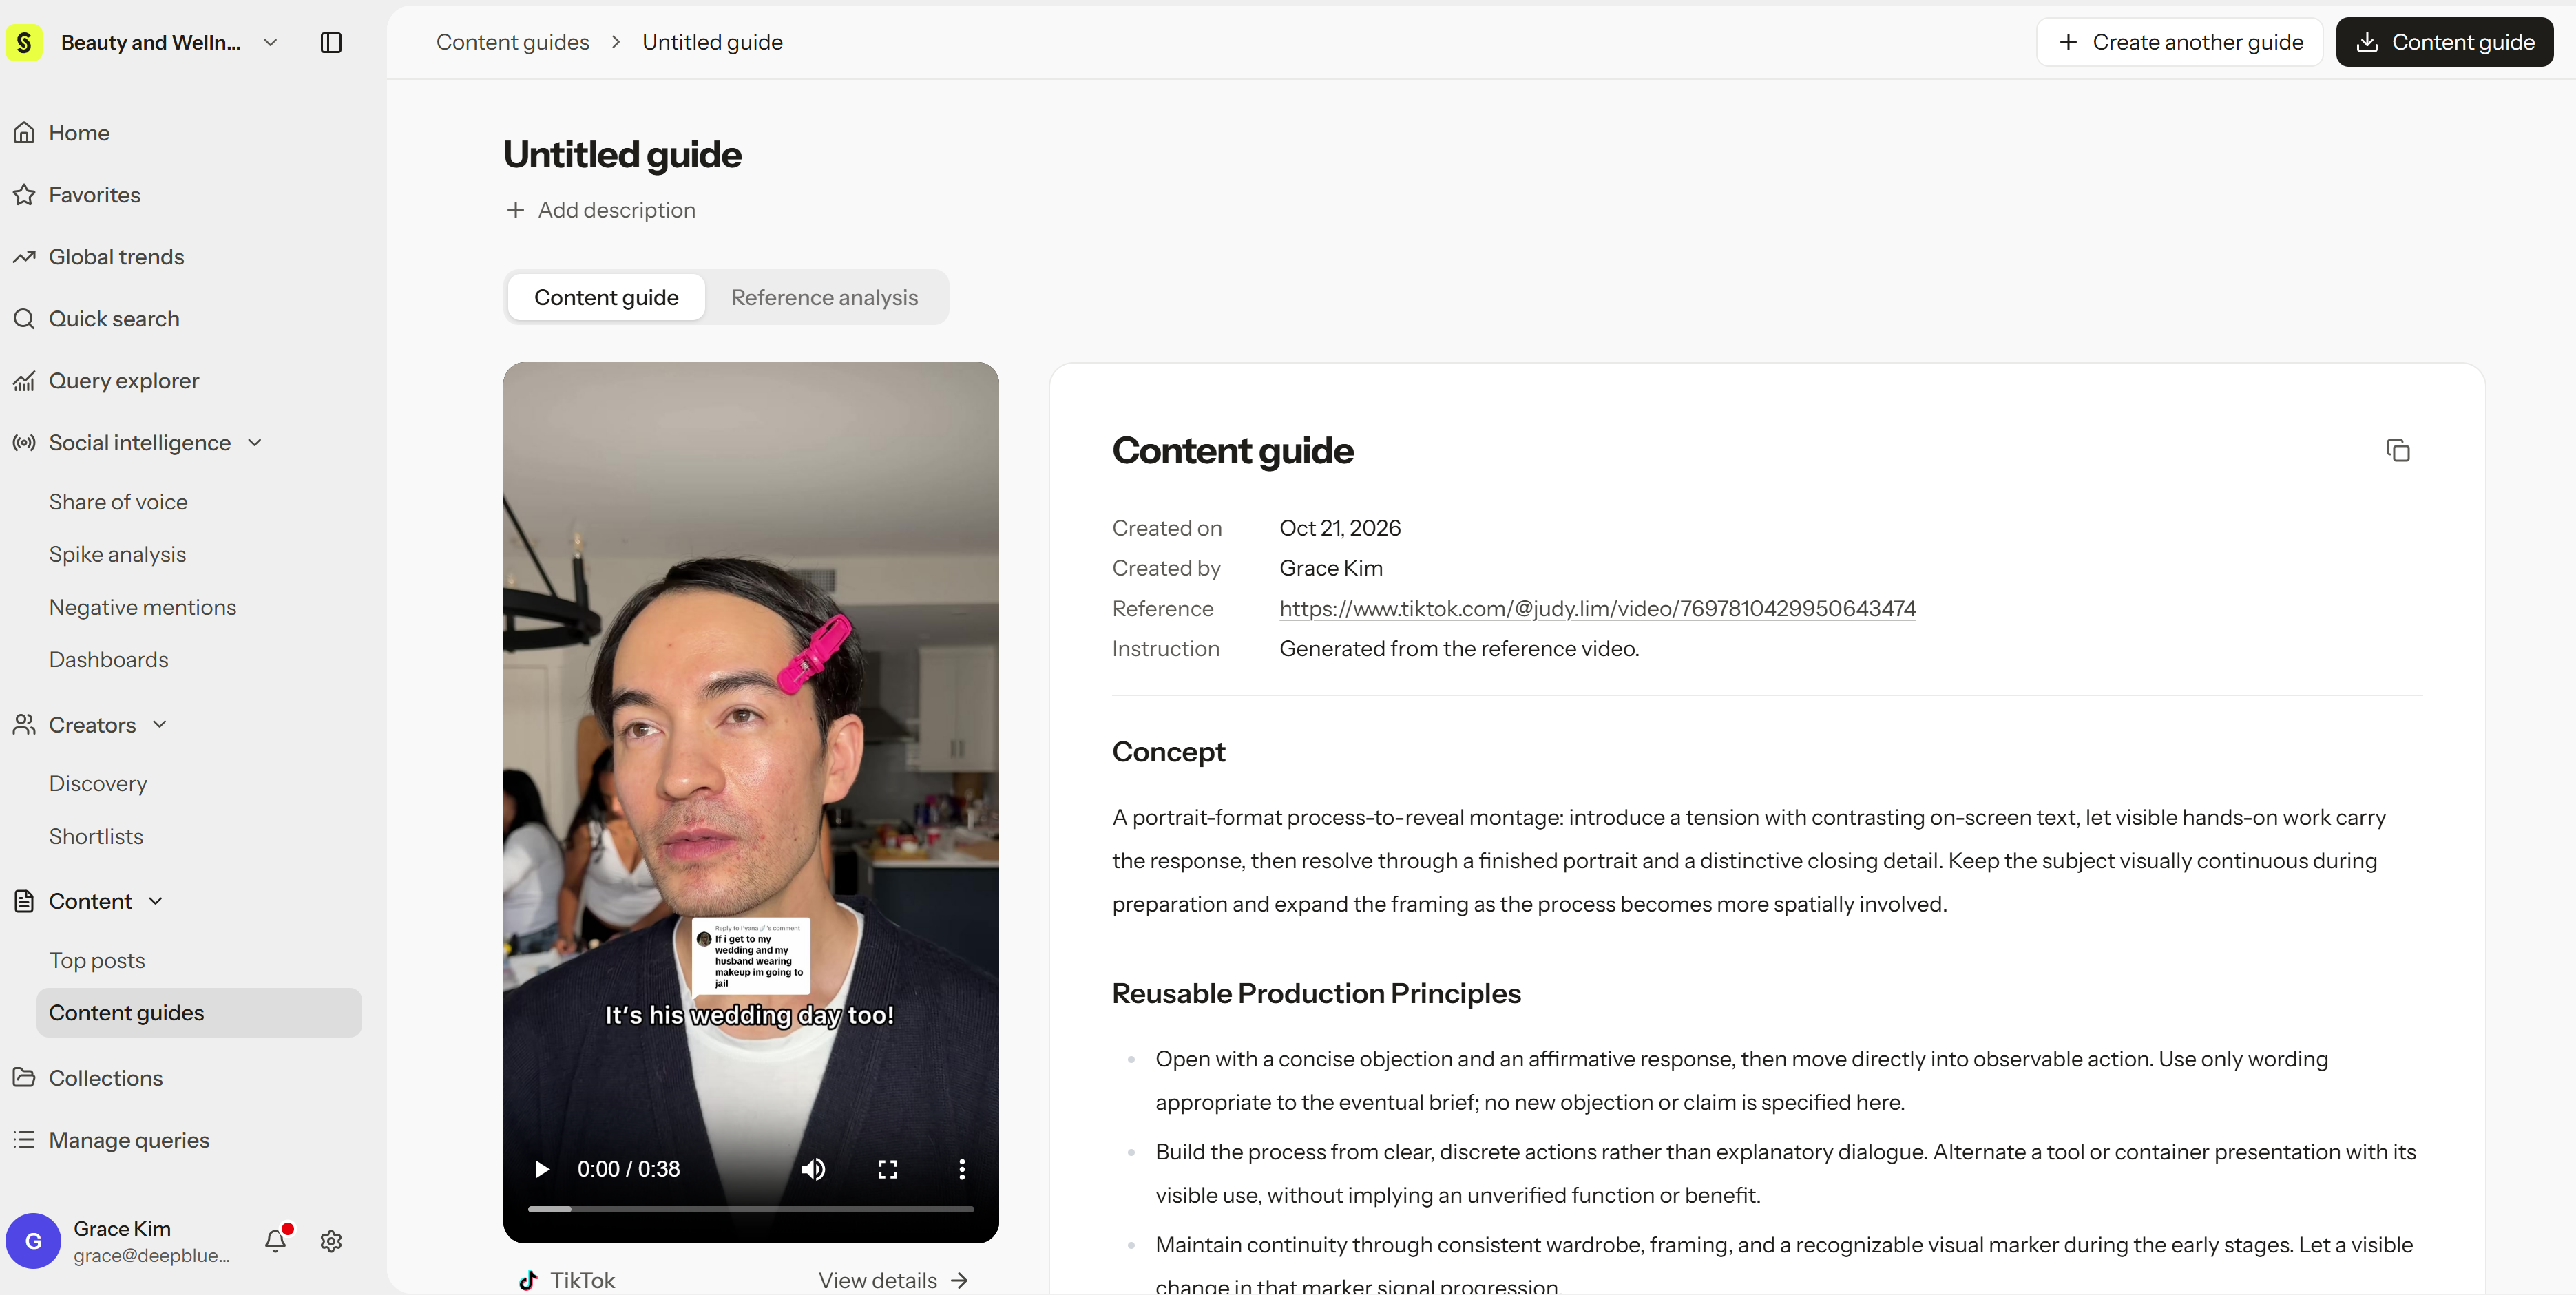Click Create another guide button
2576x1295 pixels.
[2179, 42]
